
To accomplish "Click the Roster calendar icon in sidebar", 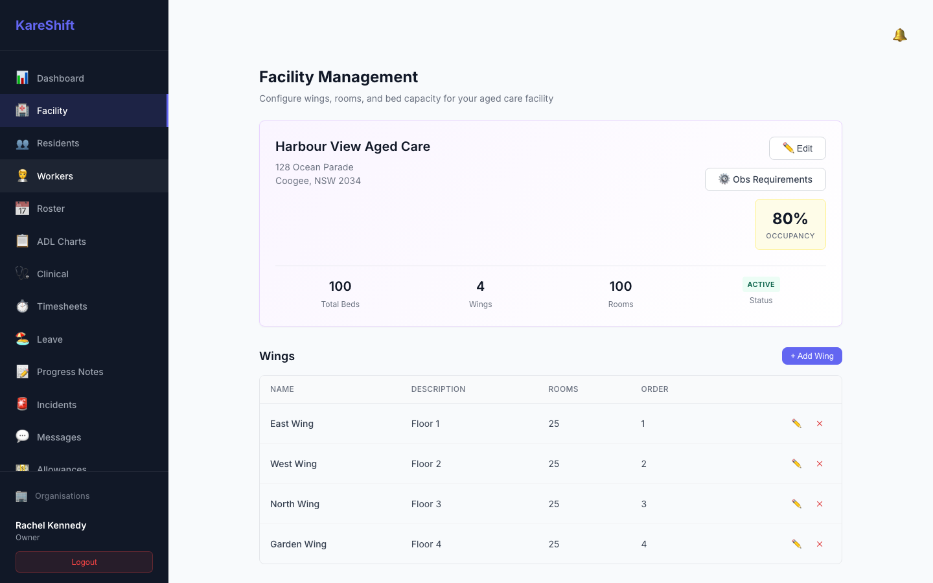I will [x=22, y=209].
